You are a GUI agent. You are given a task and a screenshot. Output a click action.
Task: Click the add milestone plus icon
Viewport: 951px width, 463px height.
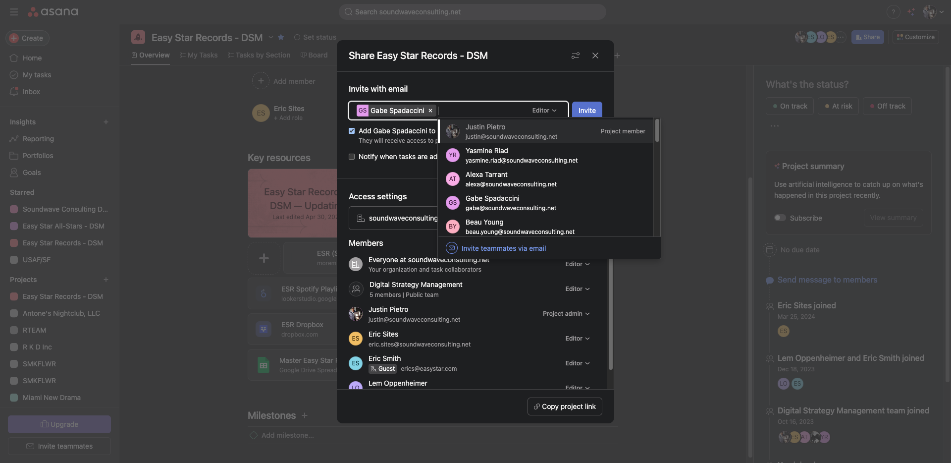pos(305,415)
